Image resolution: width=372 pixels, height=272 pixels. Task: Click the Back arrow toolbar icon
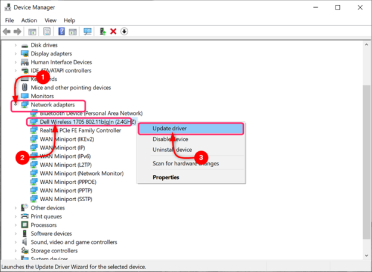[x=7, y=32]
